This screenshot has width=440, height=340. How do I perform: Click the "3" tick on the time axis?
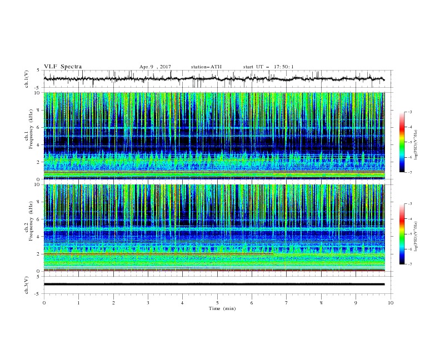[148, 303]
